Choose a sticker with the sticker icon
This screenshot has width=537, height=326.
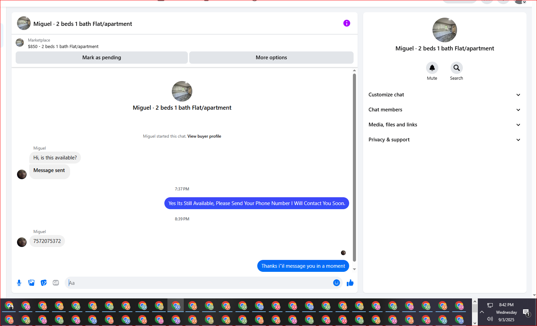click(x=44, y=283)
